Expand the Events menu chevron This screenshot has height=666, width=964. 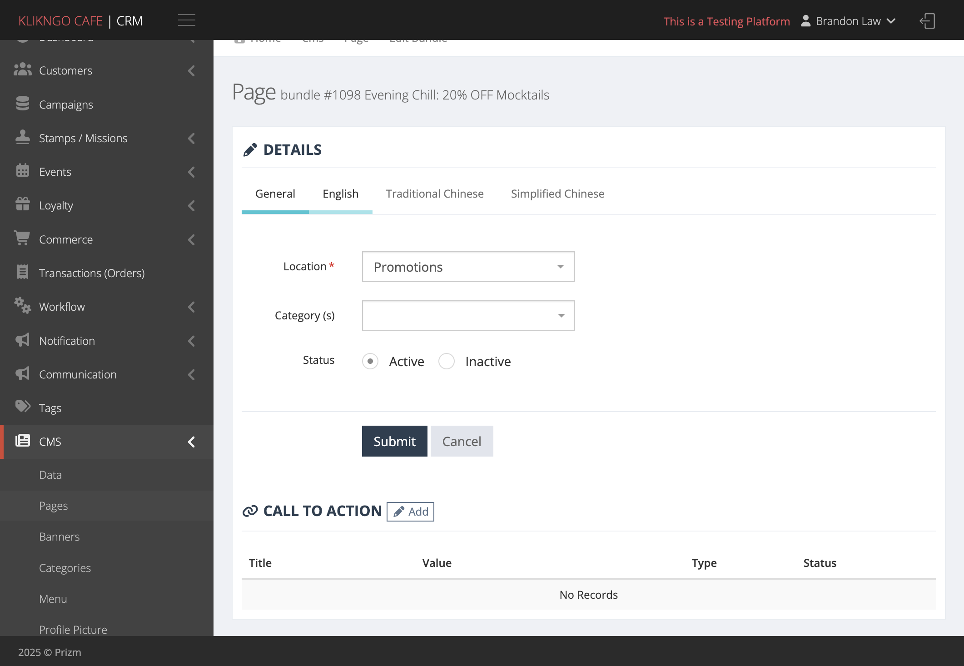(192, 172)
